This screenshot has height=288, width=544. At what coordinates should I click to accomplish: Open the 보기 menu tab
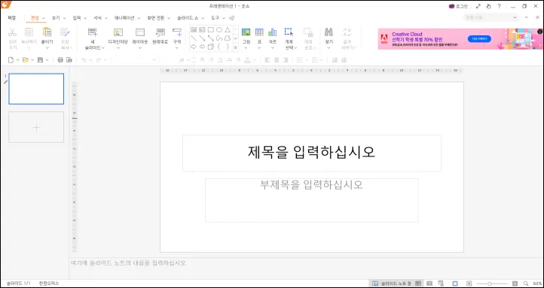coord(56,17)
